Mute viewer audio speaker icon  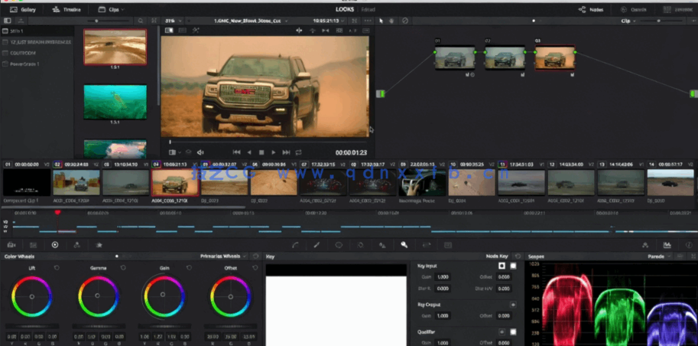click(x=200, y=152)
